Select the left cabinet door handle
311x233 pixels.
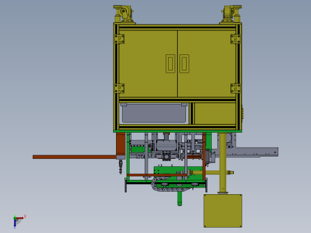click(170, 64)
